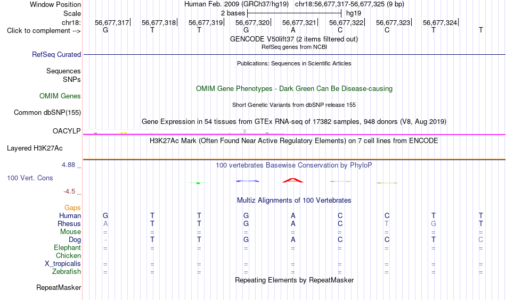The image size is (506, 300).
Task: Click the small green PhyloP conservation bar
Action: point(198,183)
